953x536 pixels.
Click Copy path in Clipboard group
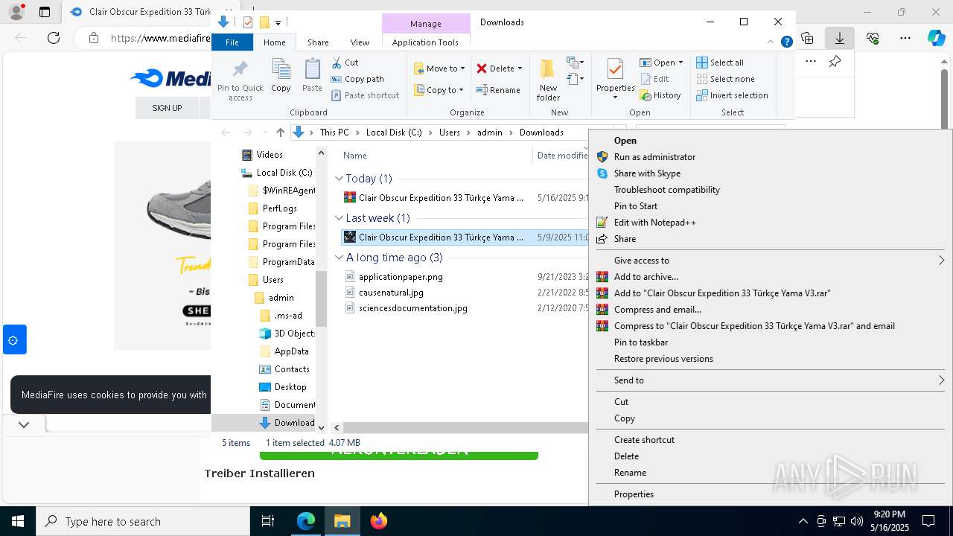coord(357,79)
